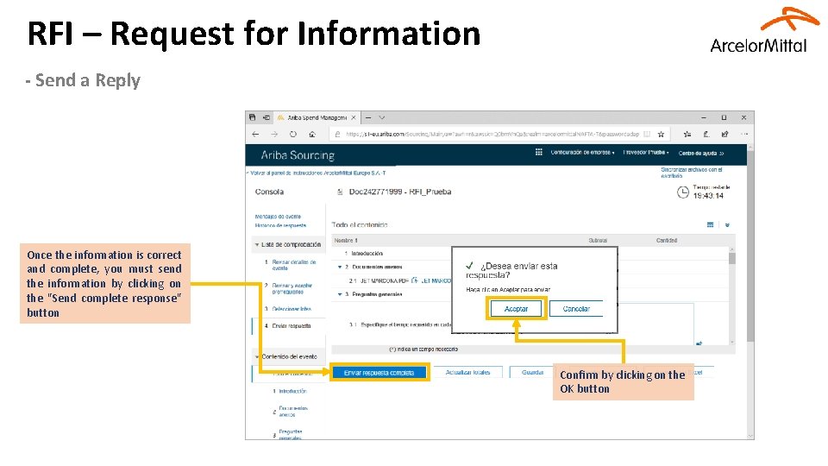Open the tab preview chevron in tab strip
This screenshot has height=466, width=828.
coord(382,117)
